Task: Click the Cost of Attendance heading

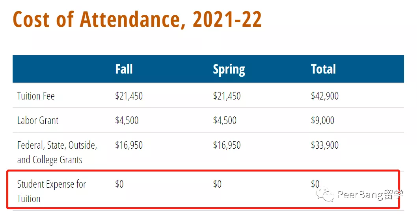Action: click(x=137, y=19)
